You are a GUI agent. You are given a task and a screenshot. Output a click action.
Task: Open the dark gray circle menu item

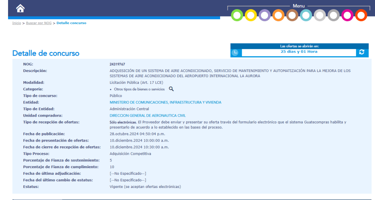coord(333,15)
